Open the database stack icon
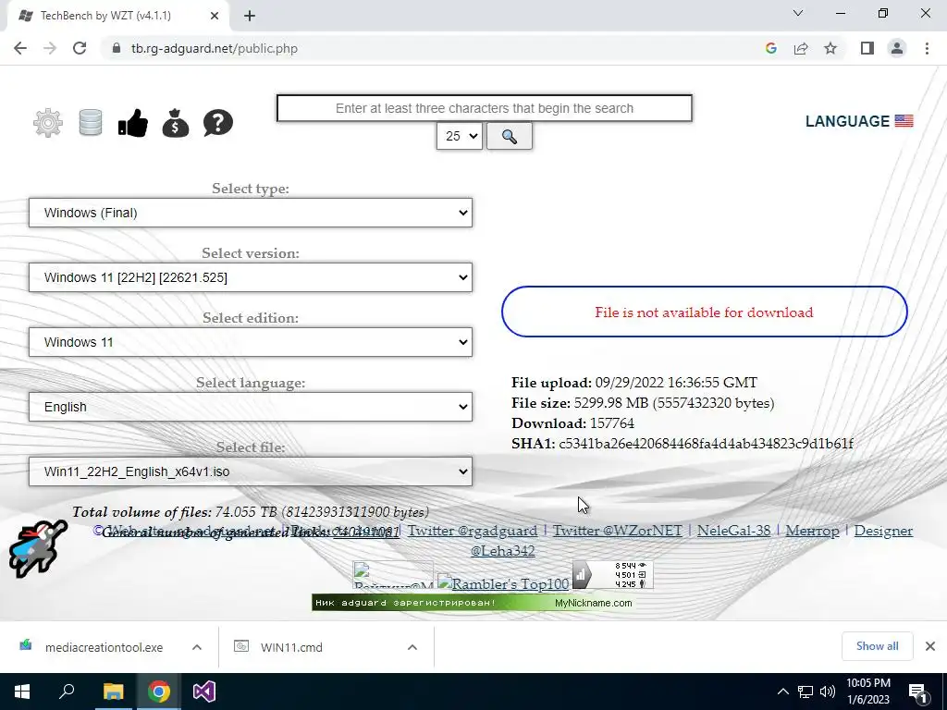The image size is (947, 710). click(x=91, y=123)
